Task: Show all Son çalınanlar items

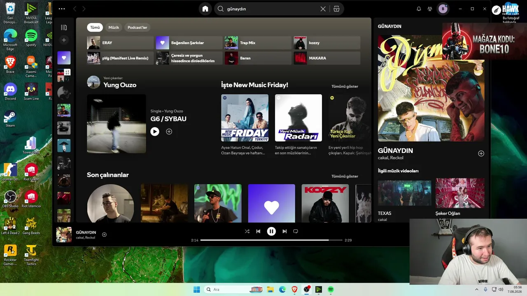Action: pos(345,176)
